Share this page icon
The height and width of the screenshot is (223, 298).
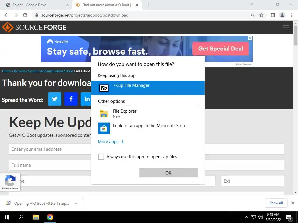coord(252,15)
